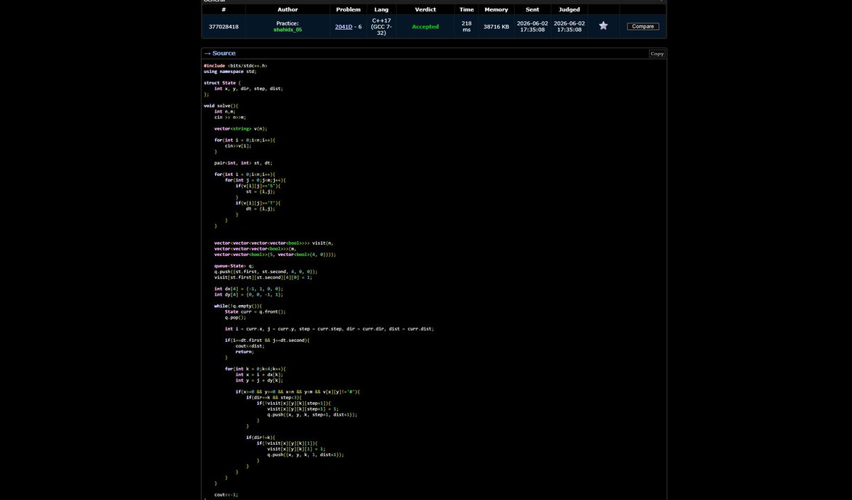Image resolution: width=852 pixels, height=500 pixels.
Task: Open problem link 2041D
Action: tap(344, 26)
